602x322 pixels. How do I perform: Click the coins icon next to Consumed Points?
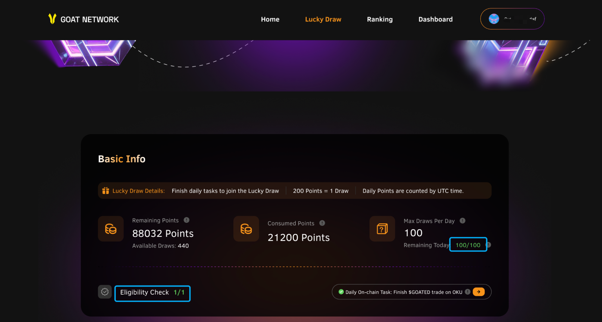246,229
